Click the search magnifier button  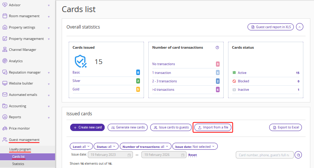click(x=298, y=155)
